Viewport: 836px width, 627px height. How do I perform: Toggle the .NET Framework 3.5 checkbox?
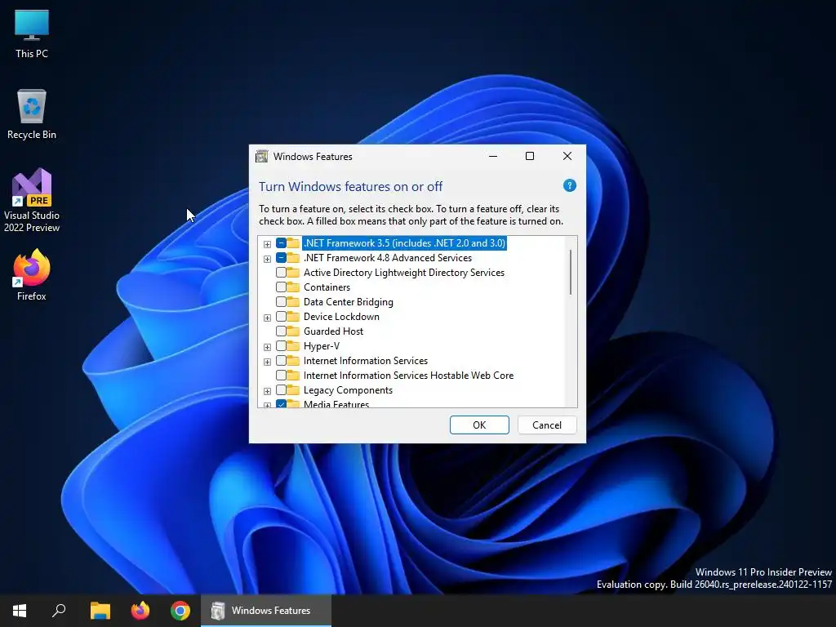[x=281, y=243]
